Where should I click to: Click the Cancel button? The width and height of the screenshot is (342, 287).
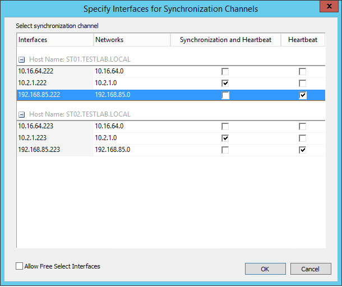311,269
